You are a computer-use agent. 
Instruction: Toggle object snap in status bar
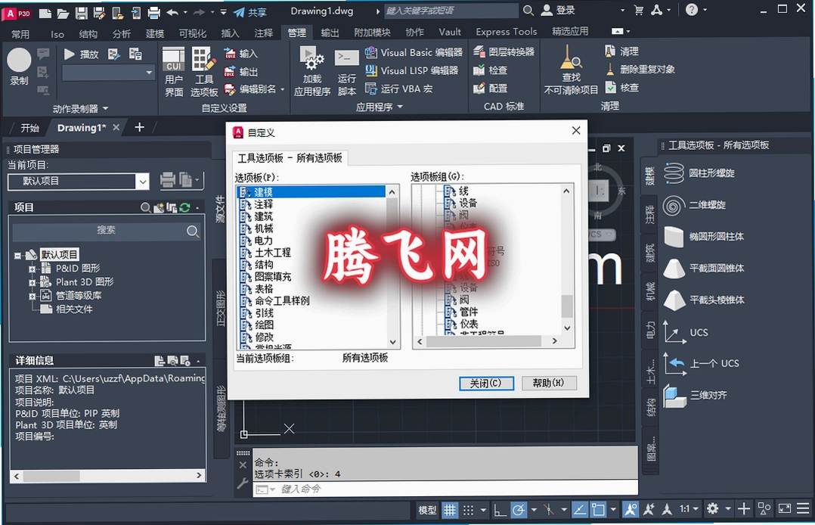598,510
